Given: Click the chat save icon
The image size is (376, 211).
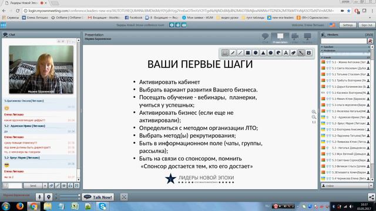Looking at the screenshot, I should [76, 186].
